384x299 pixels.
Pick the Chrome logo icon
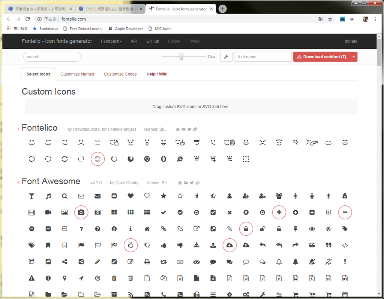147,159
